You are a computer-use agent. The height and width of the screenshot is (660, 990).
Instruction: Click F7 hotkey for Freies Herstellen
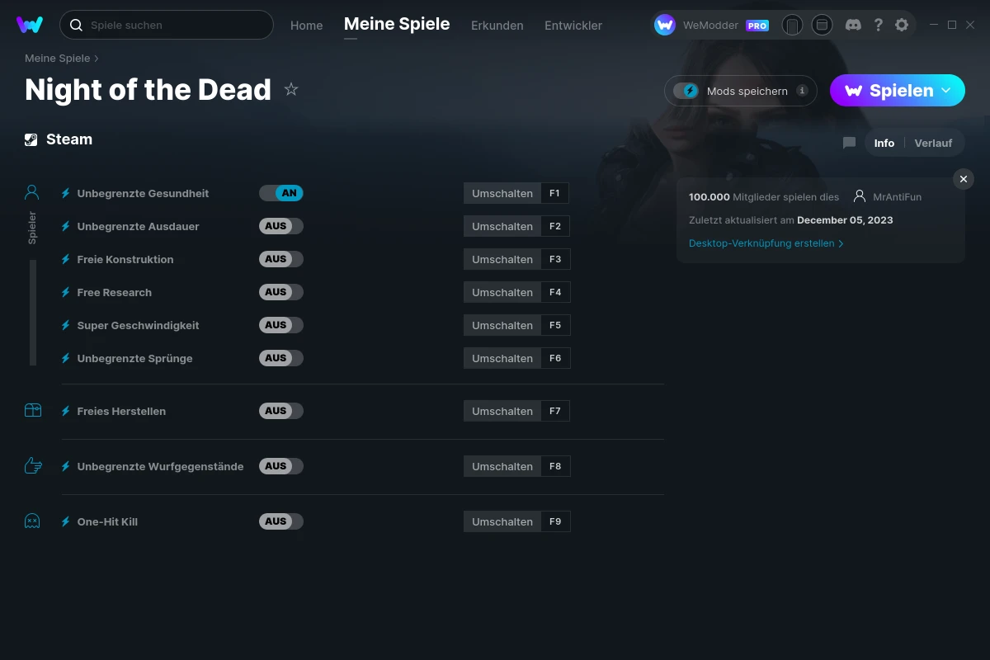[x=555, y=411]
